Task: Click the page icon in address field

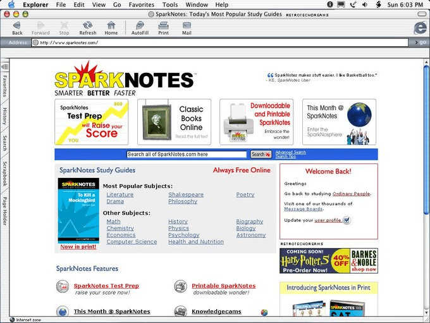Action: click(x=35, y=42)
